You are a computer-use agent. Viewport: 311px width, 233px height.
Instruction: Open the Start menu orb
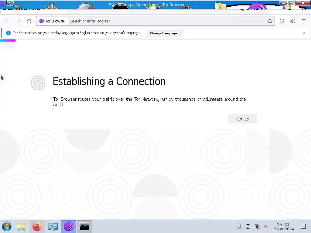point(7,226)
